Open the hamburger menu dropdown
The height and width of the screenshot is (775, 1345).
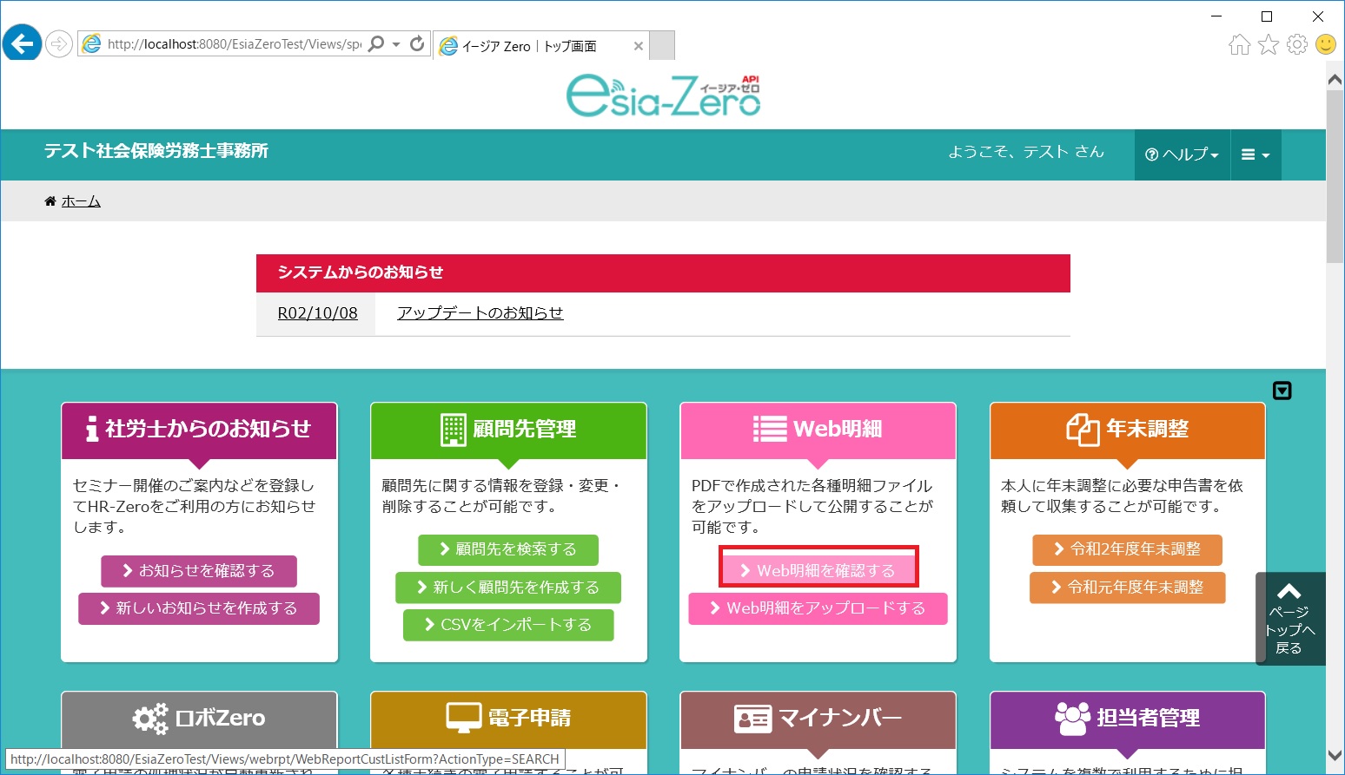(x=1256, y=154)
